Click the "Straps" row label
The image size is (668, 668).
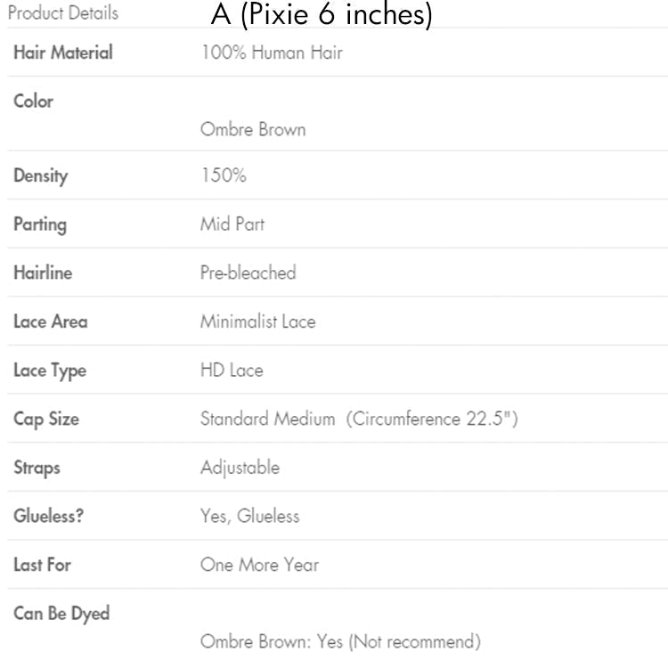point(37,467)
